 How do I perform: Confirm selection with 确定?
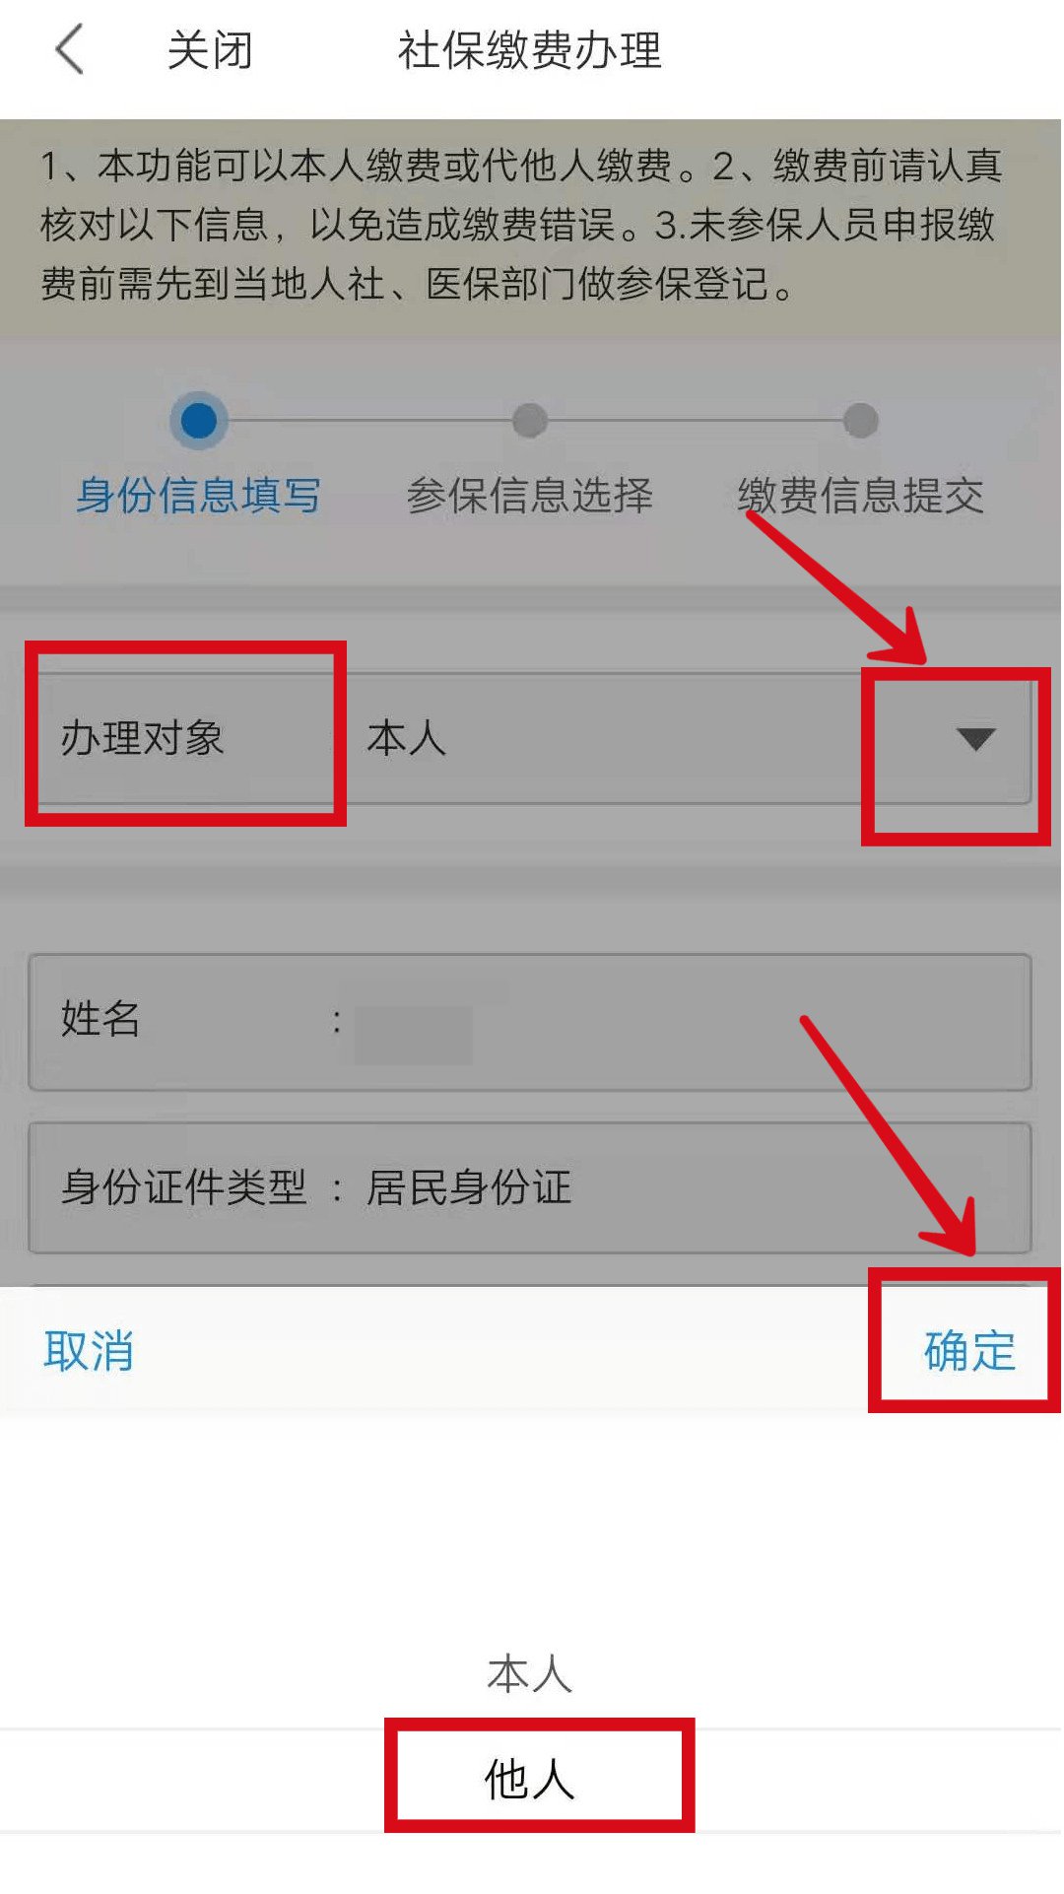pyautogui.click(x=969, y=1350)
